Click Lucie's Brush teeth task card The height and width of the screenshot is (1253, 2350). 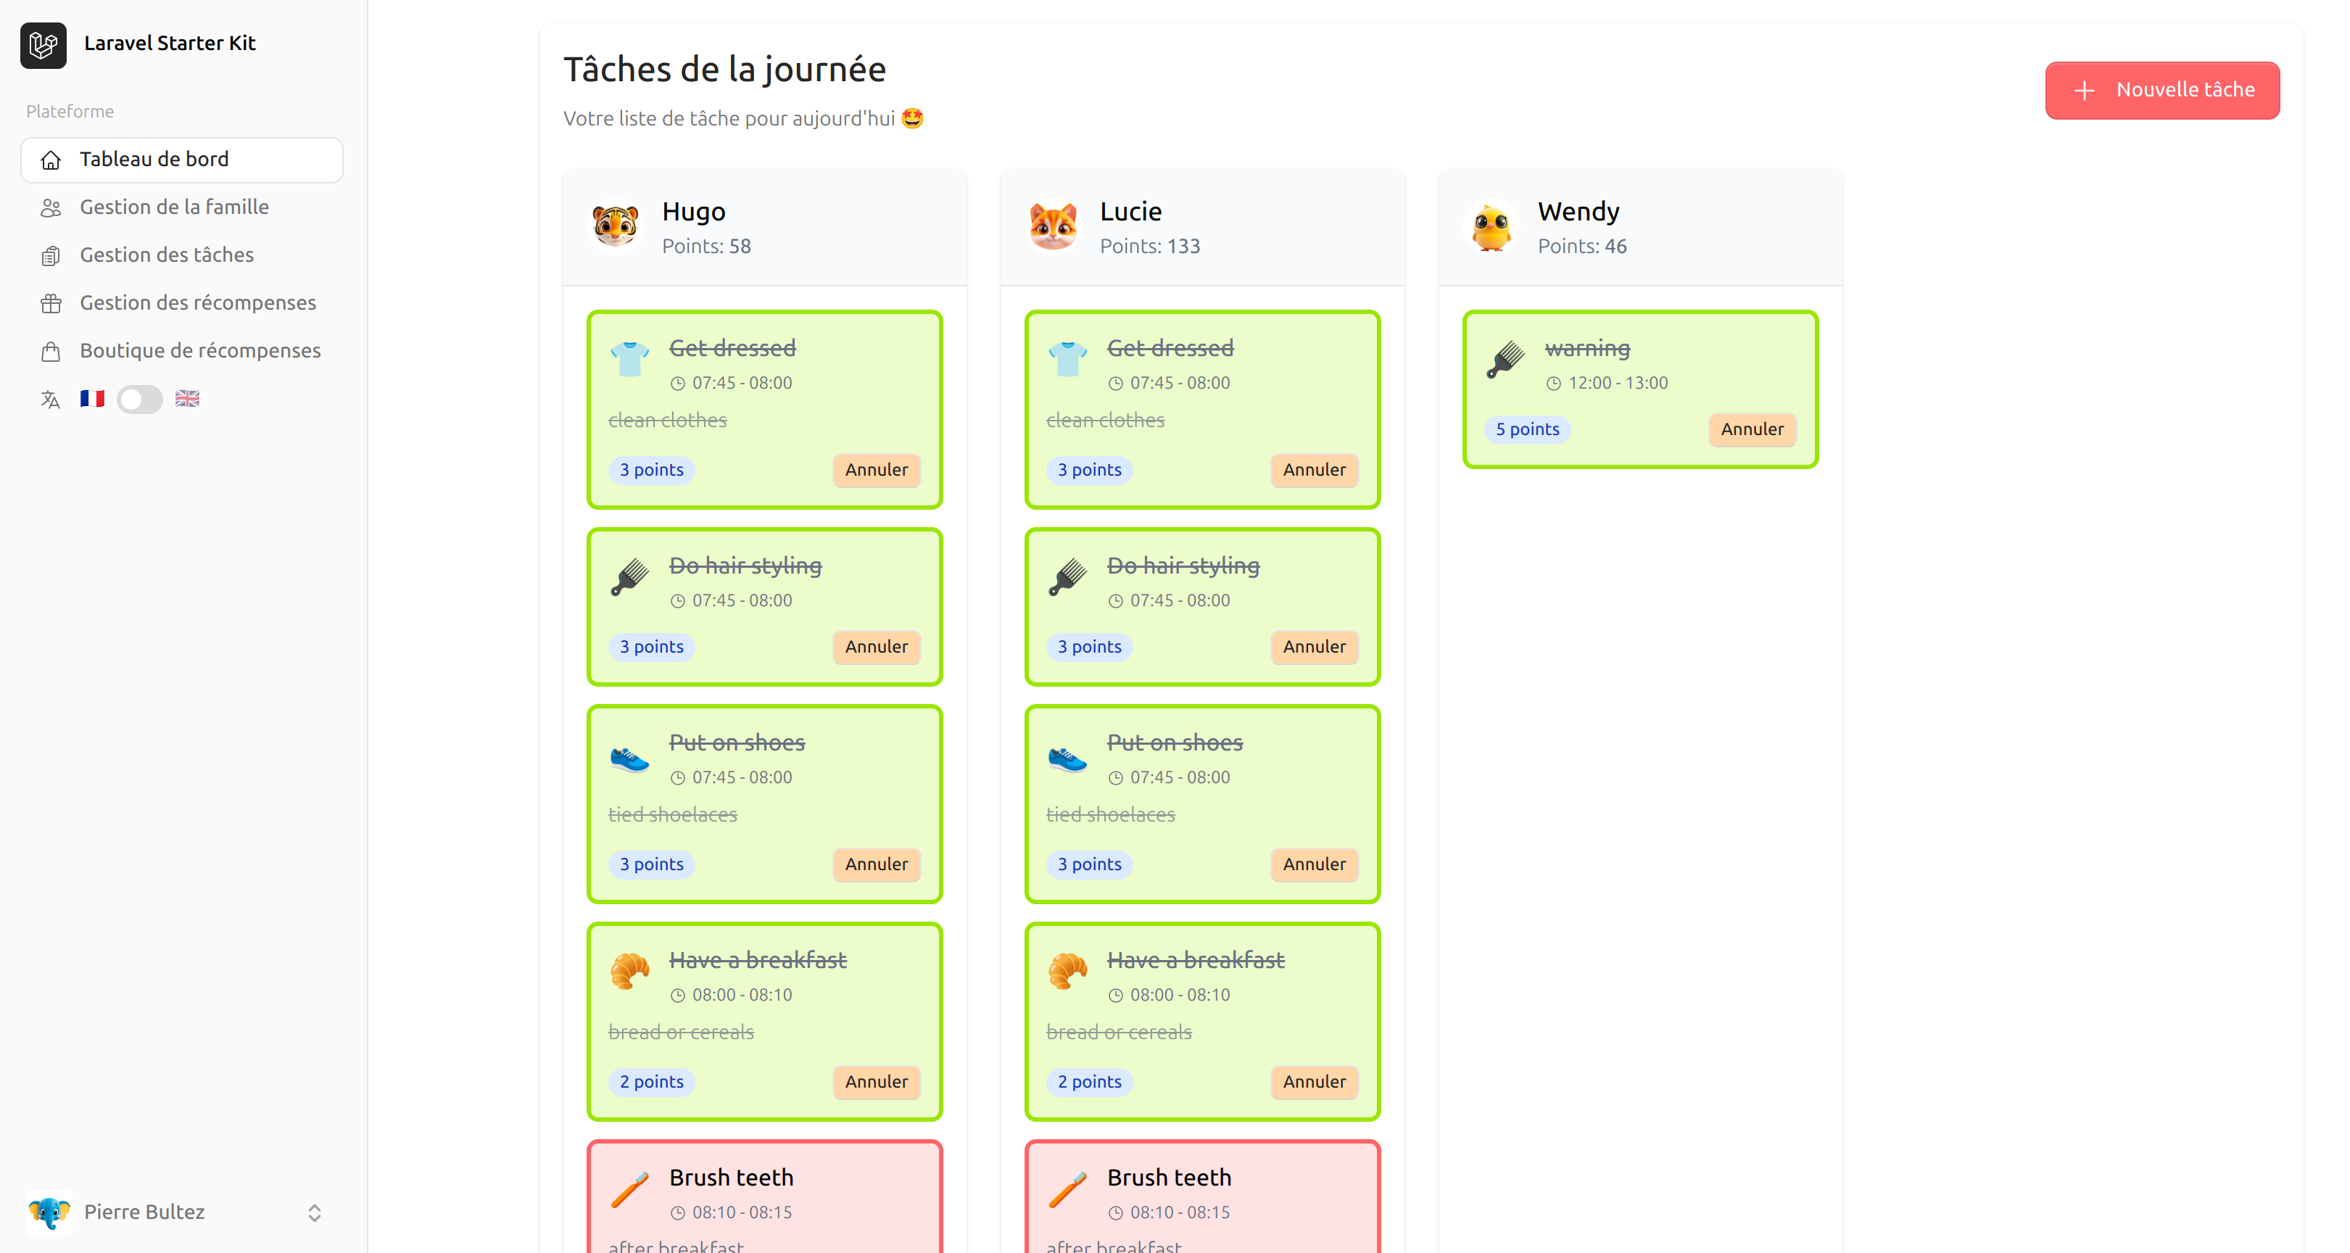tap(1201, 1196)
